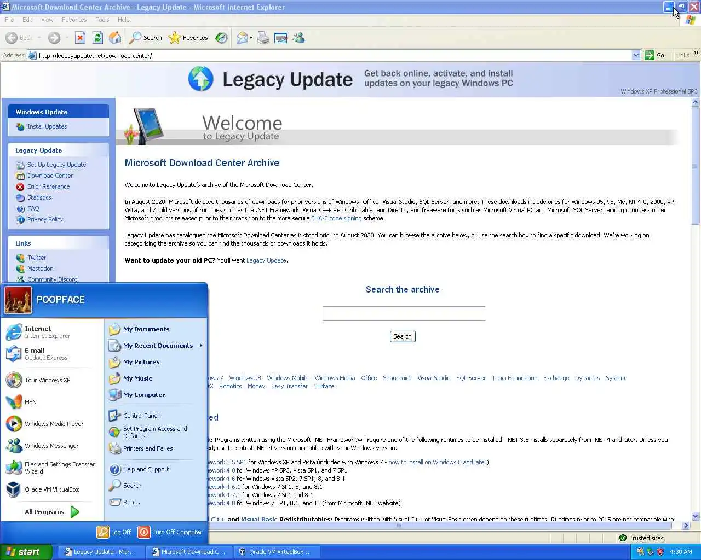Click Turn Off Computer button
The width and height of the screenshot is (701, 560).
coord(170,532)
